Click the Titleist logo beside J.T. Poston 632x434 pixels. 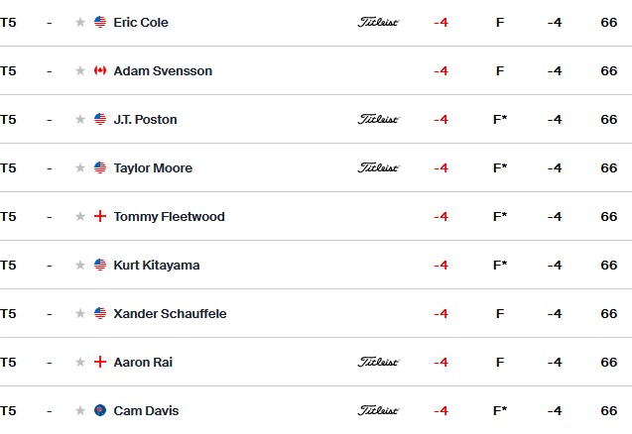coord(378,119)
